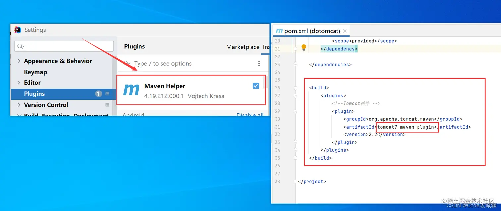Switch to the Marketplace tab
Screen dimensions: 501x211
[x=243, y=47]
